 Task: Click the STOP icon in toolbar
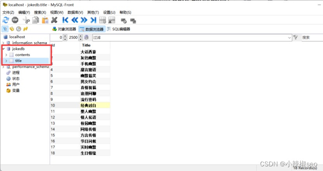coord(15,20)
